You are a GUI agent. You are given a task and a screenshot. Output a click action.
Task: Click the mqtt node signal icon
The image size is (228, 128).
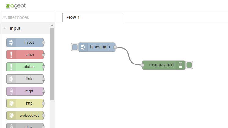point(11,91)
